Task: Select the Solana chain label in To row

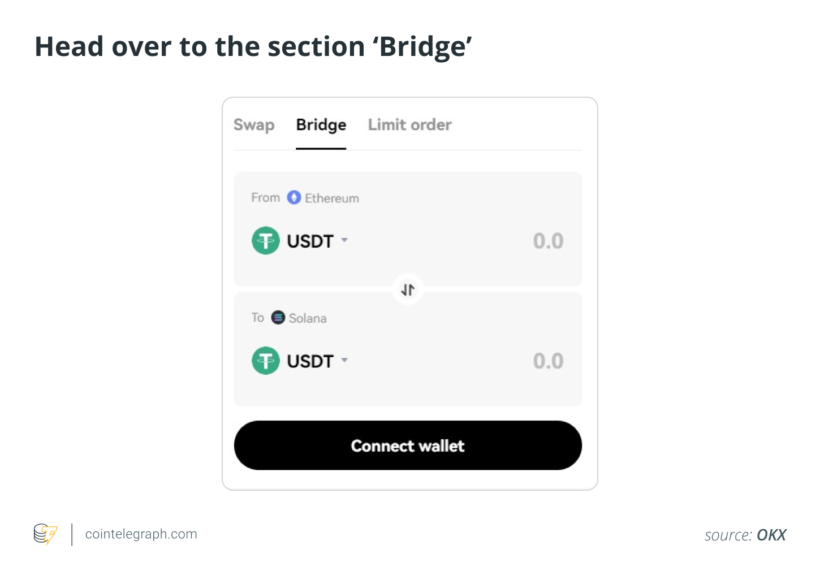Action: pos(307,318)
